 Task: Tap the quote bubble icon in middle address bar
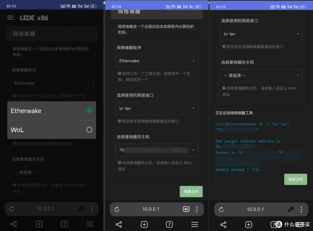point(186,209)
